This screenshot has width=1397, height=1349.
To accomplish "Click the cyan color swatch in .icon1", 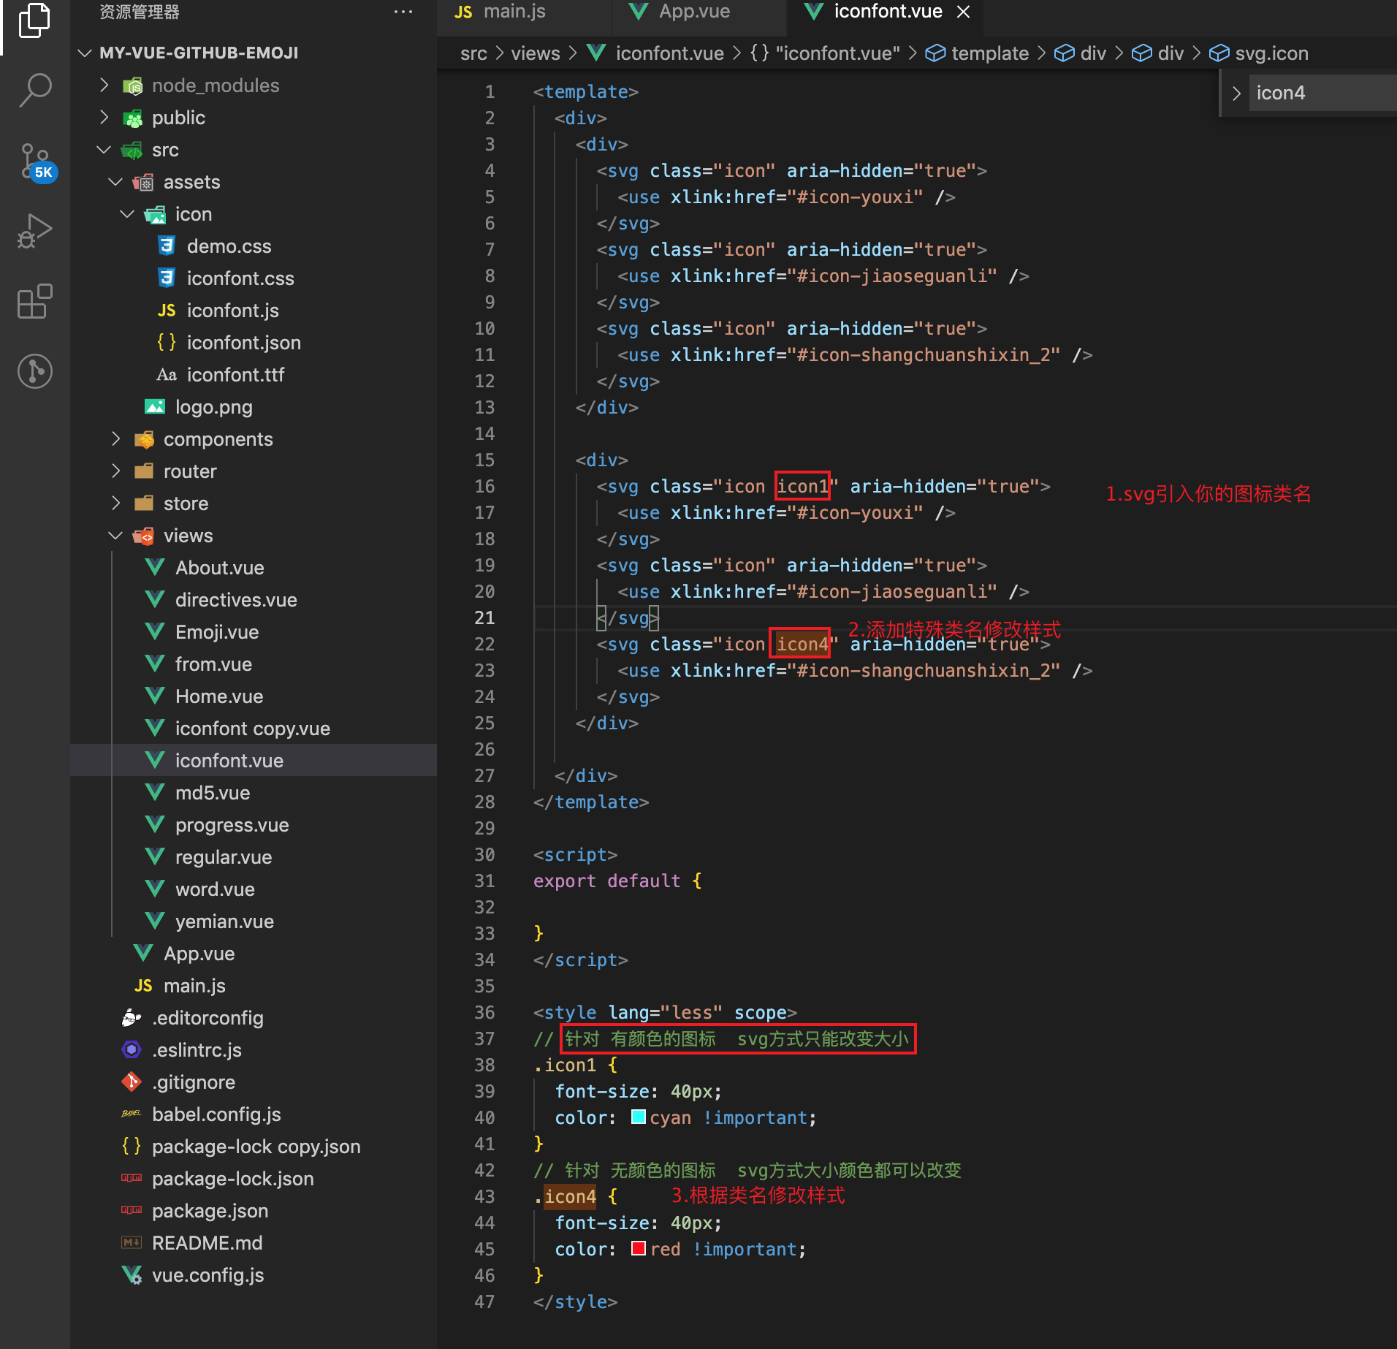I will coord(638,1117).
